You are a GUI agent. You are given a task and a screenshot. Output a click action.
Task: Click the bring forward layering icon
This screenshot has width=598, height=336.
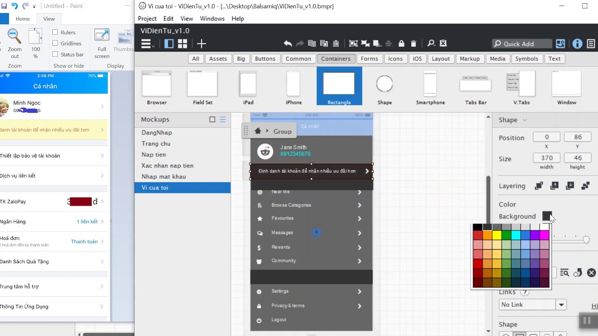coord(554,186)
